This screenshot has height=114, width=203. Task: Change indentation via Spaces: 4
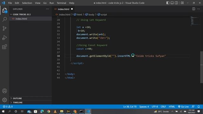tap(144, 107)
